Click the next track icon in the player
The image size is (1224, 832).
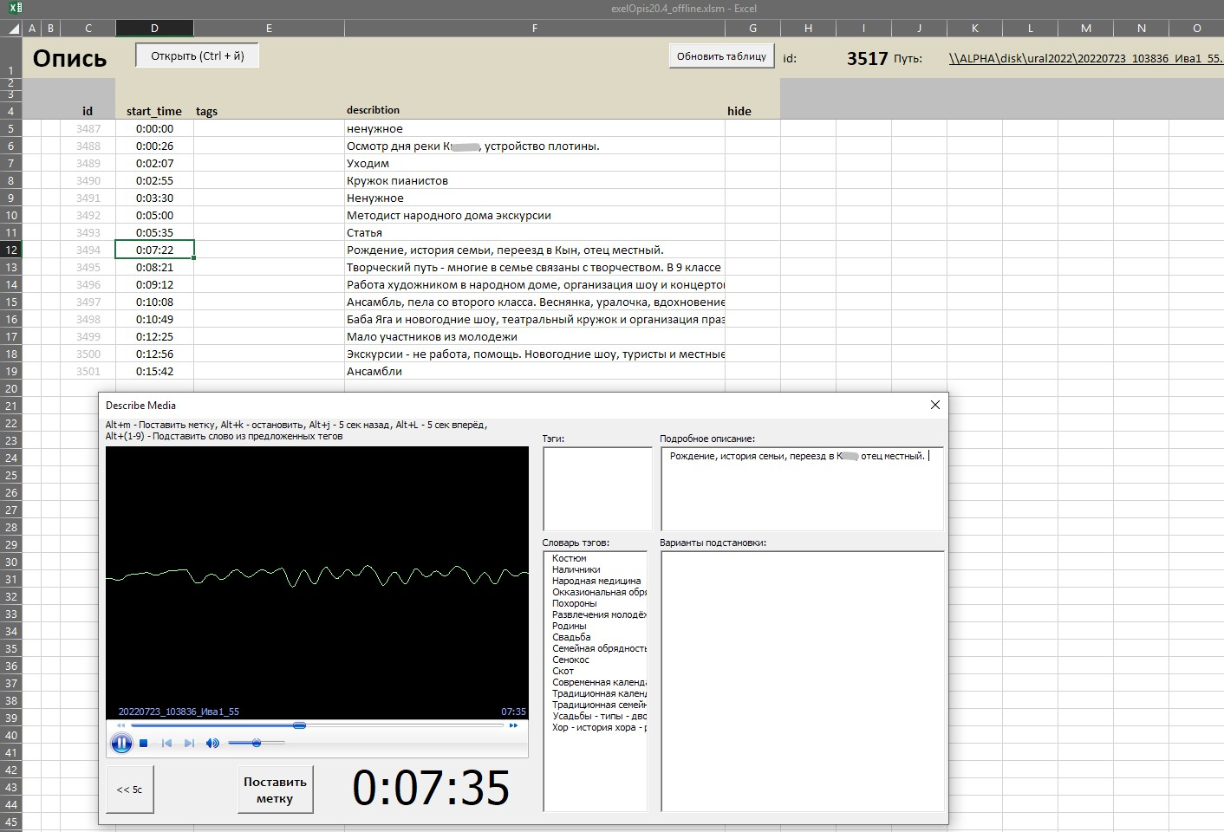189,743
